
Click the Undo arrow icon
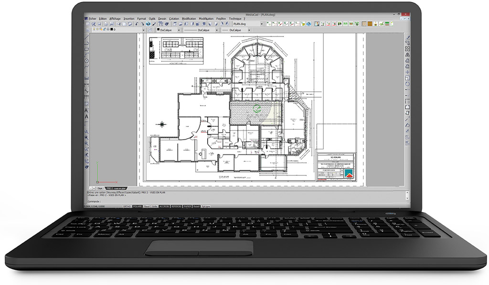coord(137,23)
